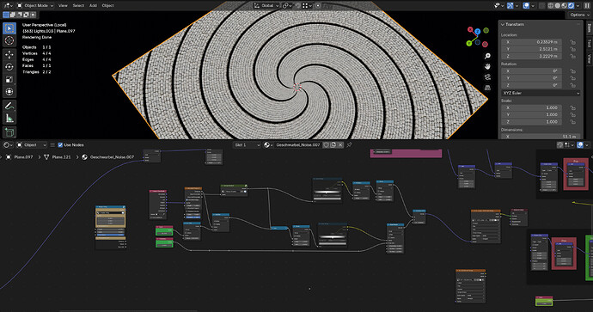This screenshot has height=312, width=593.
Task: Toggle viewport overlays button
Action: [x=526, y=6]
